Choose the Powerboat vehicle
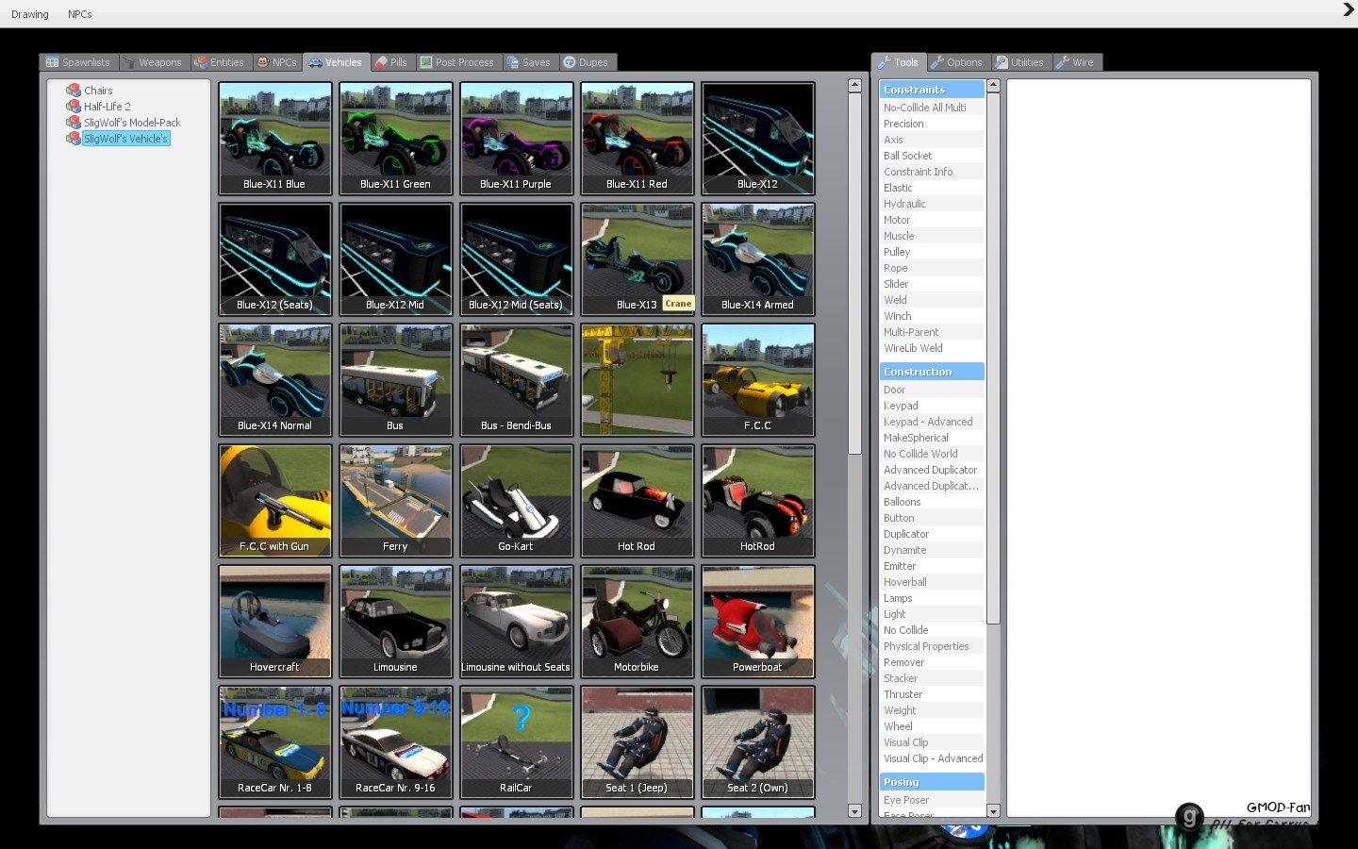Screen dimensions: 1358x849 (757, 622)
